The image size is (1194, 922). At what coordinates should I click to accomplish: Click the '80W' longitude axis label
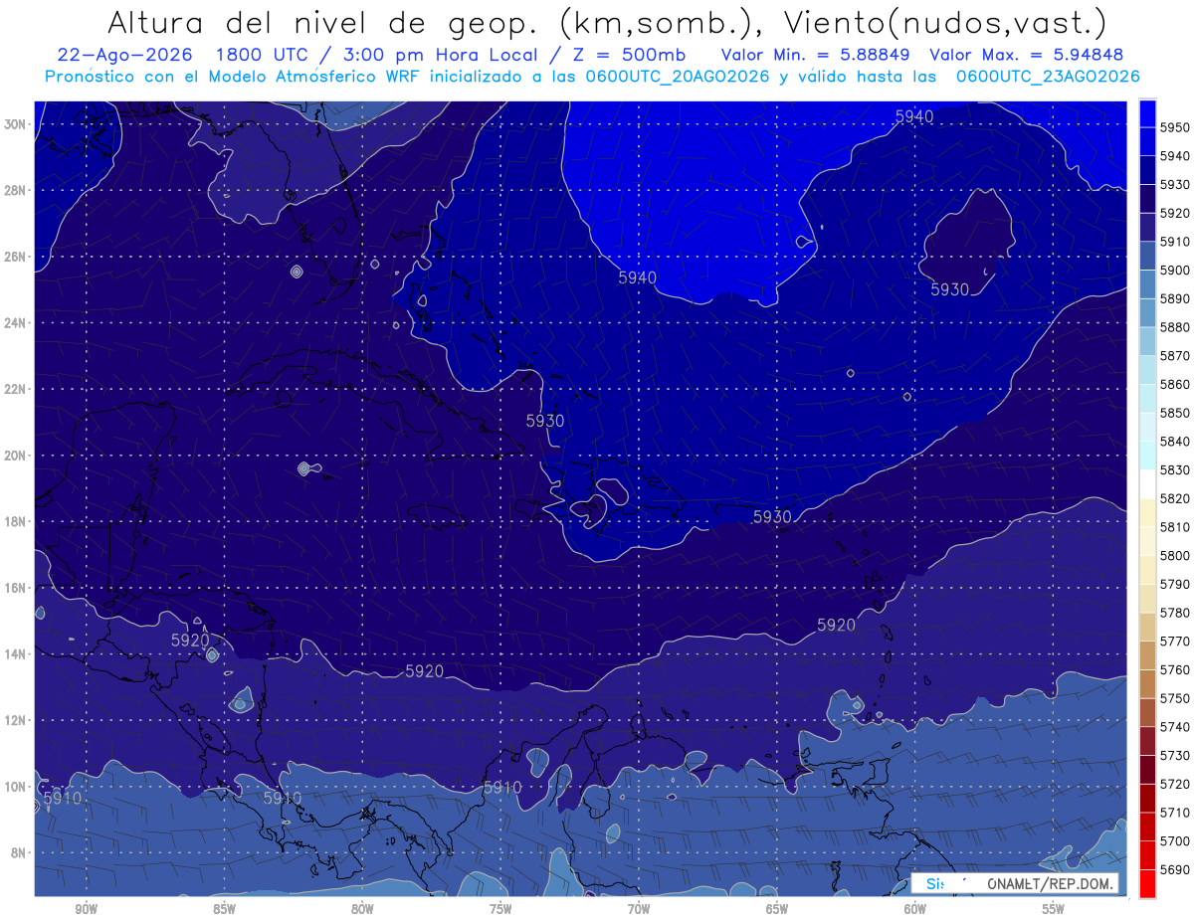click(x=362, y=910)
